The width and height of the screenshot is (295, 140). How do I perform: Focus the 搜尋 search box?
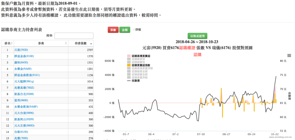(x=74, y=36)
